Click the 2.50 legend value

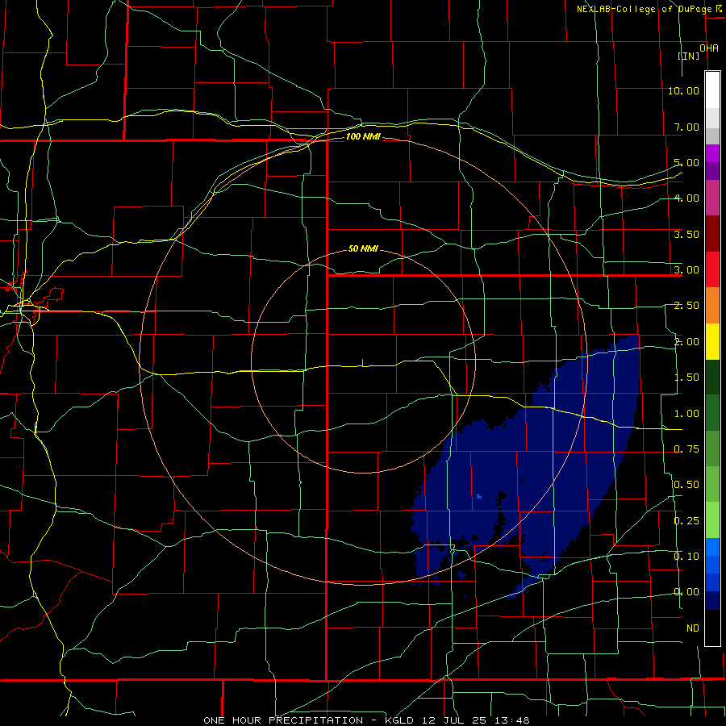[686, 306]
